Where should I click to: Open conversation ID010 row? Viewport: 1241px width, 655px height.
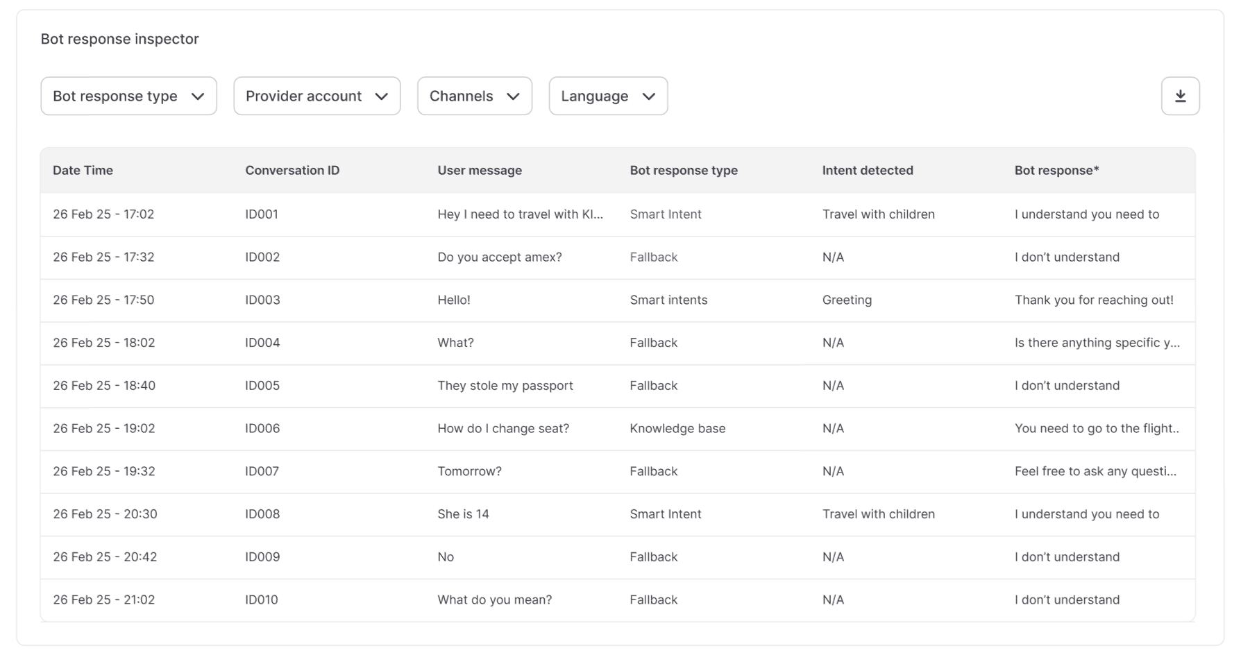[x=262, y=599]
